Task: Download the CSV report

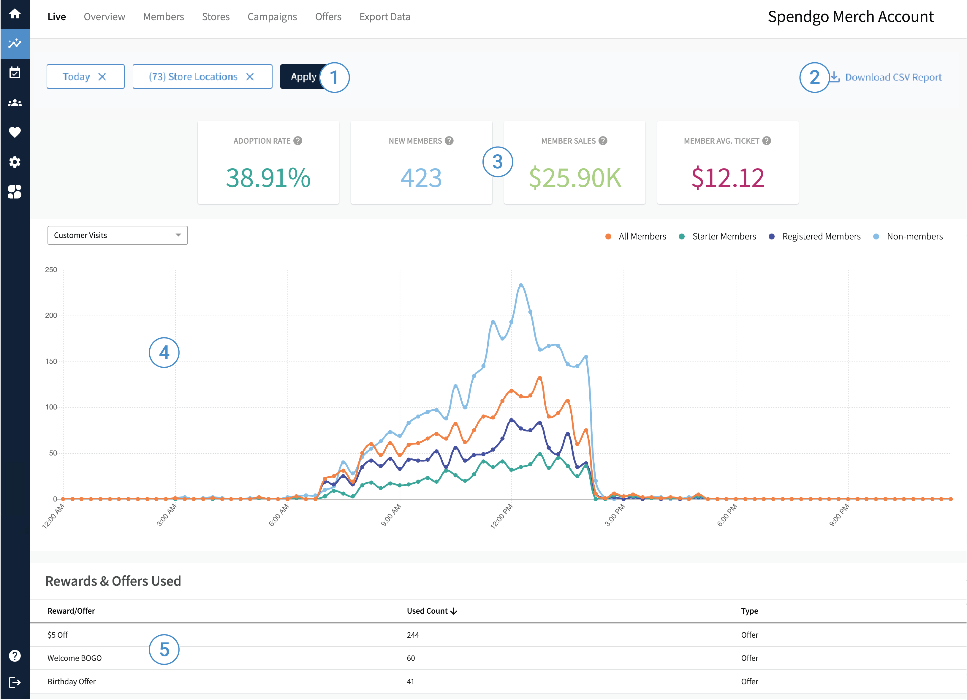Action: 893,77
